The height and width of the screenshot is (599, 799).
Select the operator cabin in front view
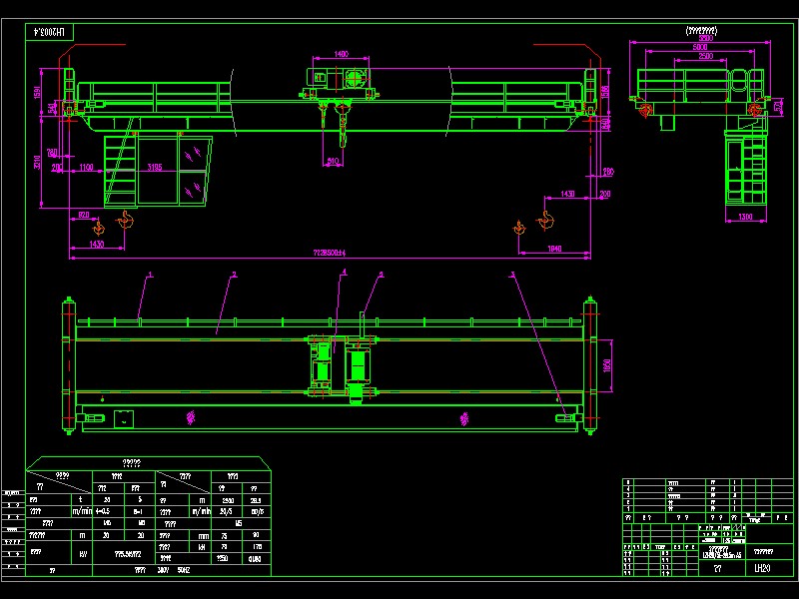point(158,170)
